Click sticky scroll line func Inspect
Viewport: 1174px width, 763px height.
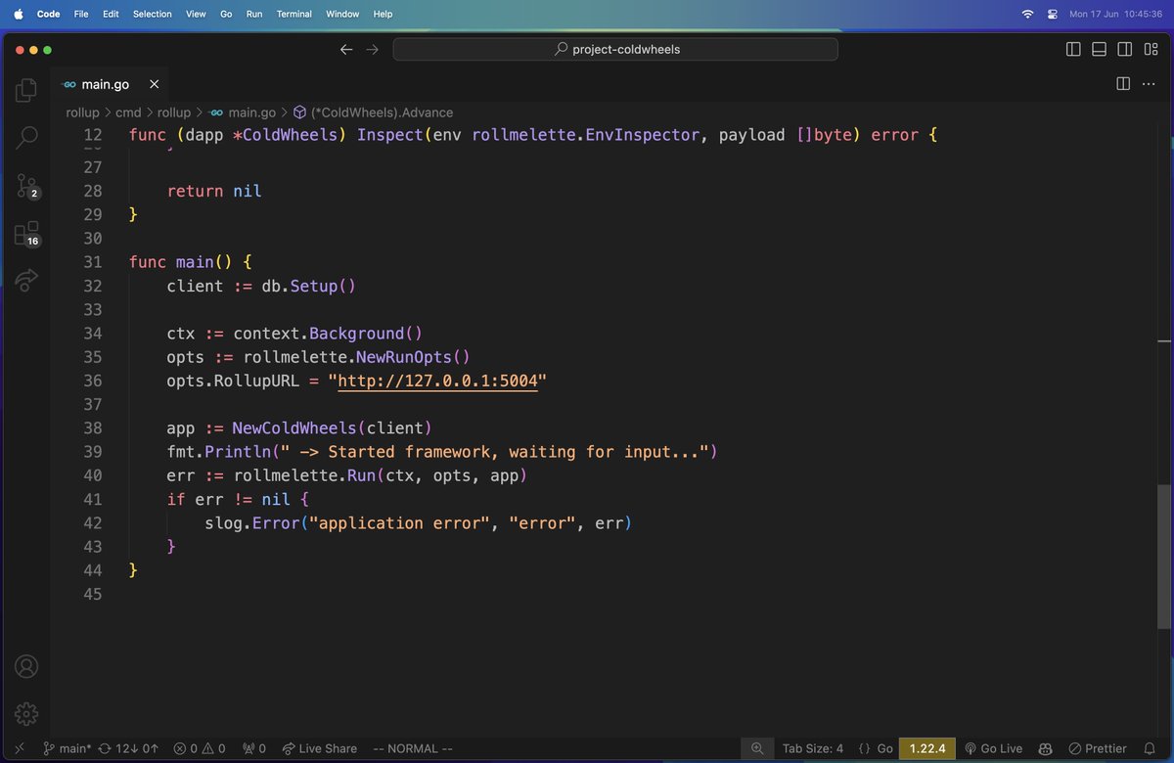[533, 135]
